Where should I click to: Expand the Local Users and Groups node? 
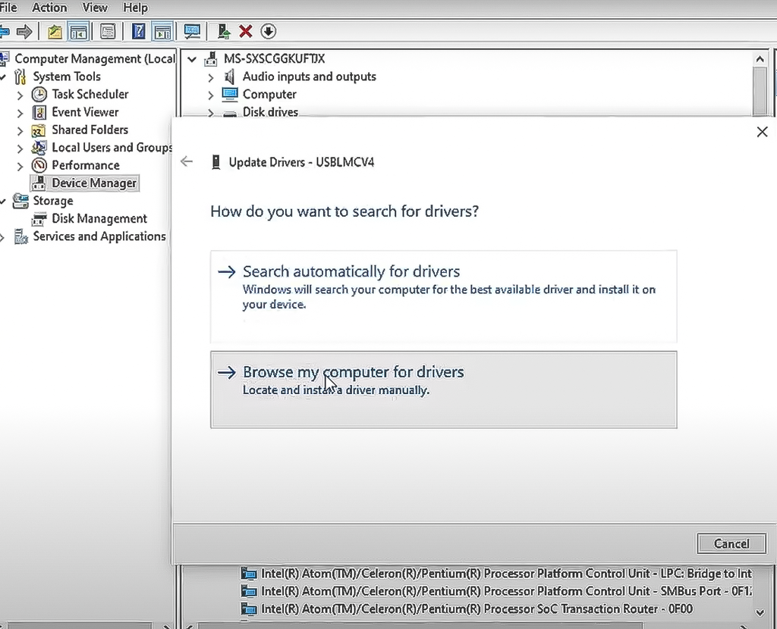pos(20,149)
